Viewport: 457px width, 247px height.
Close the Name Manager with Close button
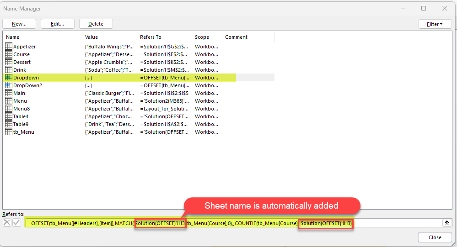coord(435,237)
